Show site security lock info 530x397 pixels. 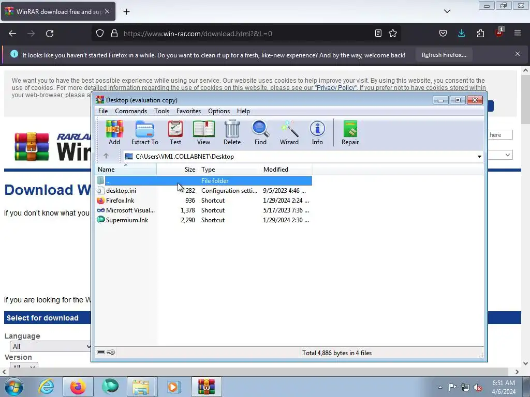tap(114, 34)
